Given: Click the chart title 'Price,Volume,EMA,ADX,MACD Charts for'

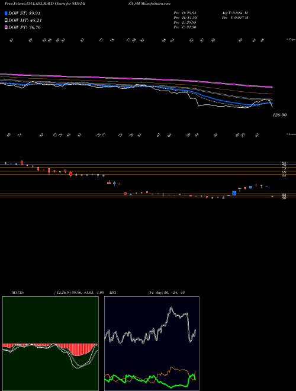Looking at the screenshot, I should point(38,4).
